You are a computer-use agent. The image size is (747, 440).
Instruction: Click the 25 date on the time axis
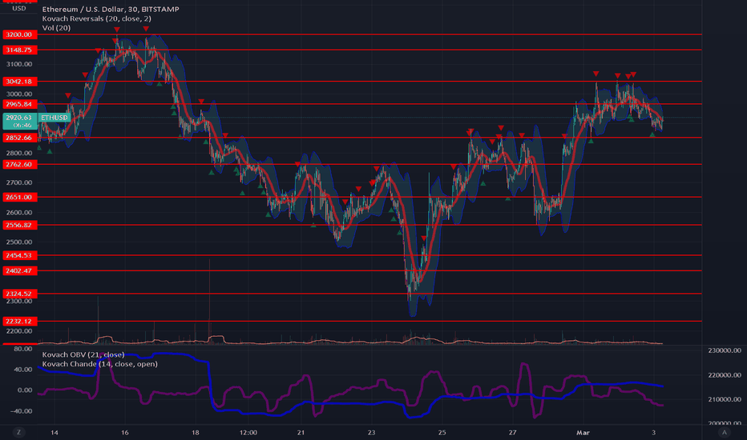(442, 432)
